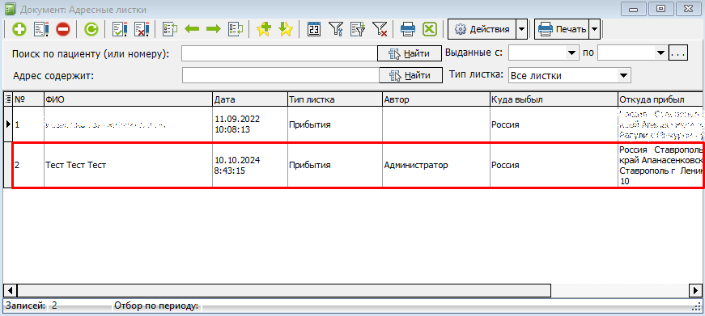This screenshot has height=316, width=705.
Task: Open the Действия actions menu
Action: pos(482,30)
